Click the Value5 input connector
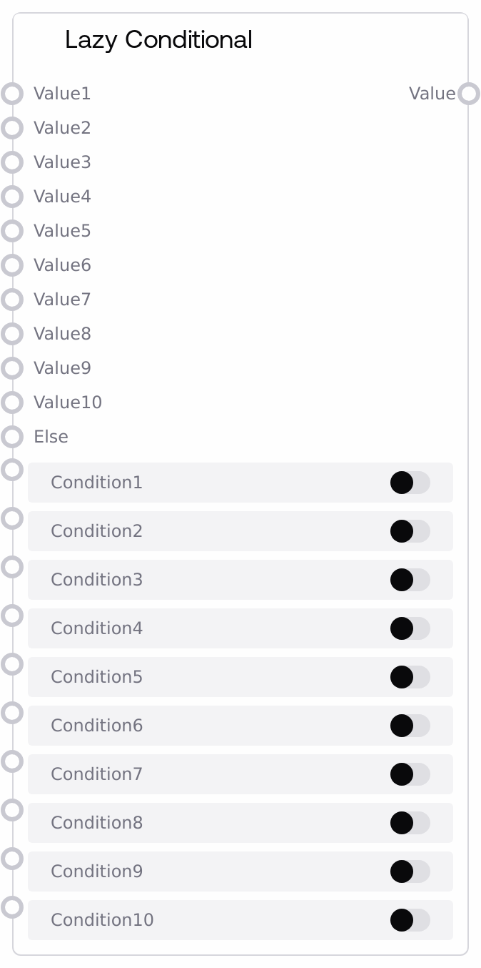The width and height of the screenshot is (481, 968). click(12, 231)
